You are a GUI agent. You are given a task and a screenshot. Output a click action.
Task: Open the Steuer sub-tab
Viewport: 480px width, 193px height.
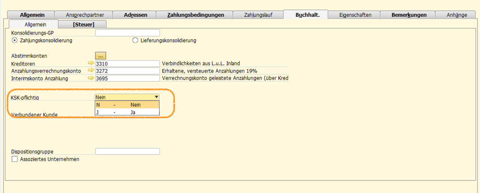pos(84,24)
